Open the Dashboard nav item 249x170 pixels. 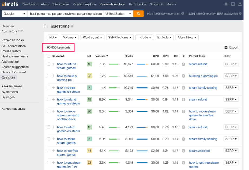click(x=30, y=4)
